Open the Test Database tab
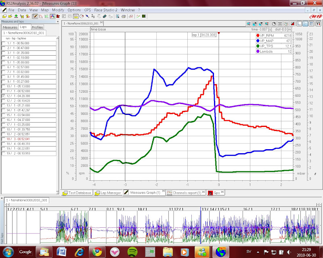323x258 pixels. (77, 193)
